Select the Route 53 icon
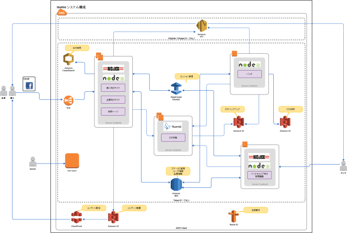Screen dimensions: 347x233 point(233,216)
